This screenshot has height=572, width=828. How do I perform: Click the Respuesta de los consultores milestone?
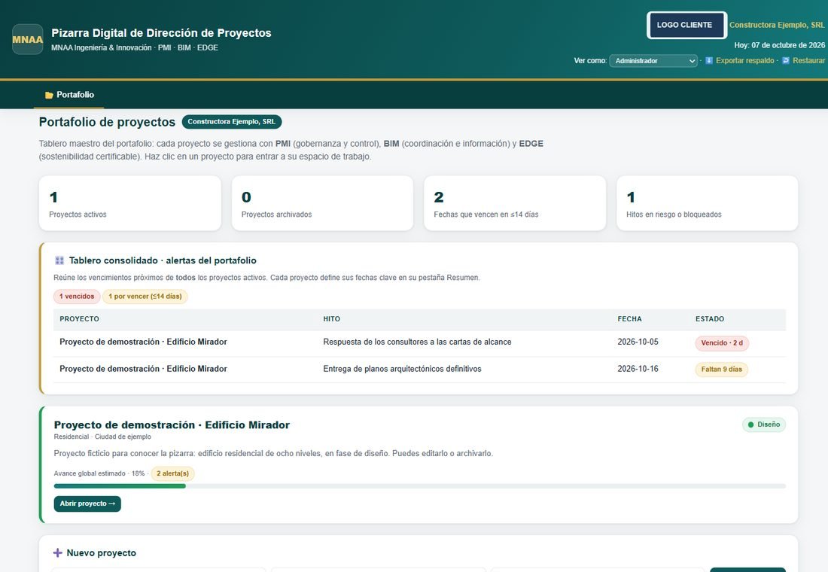pyautogui.click(x=417, y=342)
